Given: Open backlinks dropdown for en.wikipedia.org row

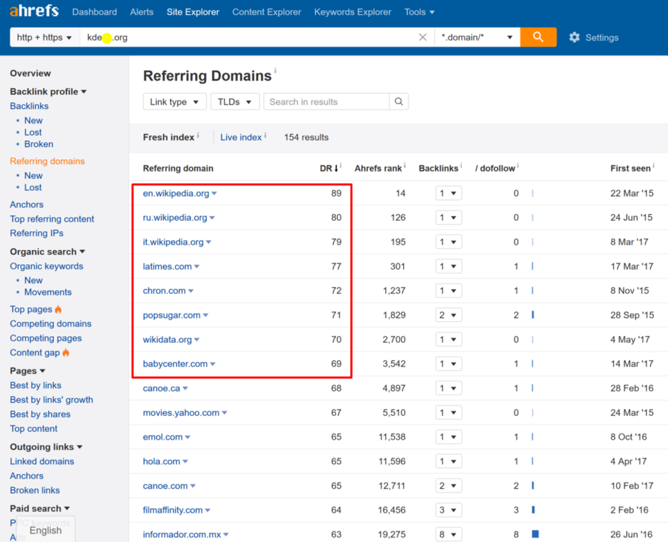Looking at the screenshot, I should point(448,194).
